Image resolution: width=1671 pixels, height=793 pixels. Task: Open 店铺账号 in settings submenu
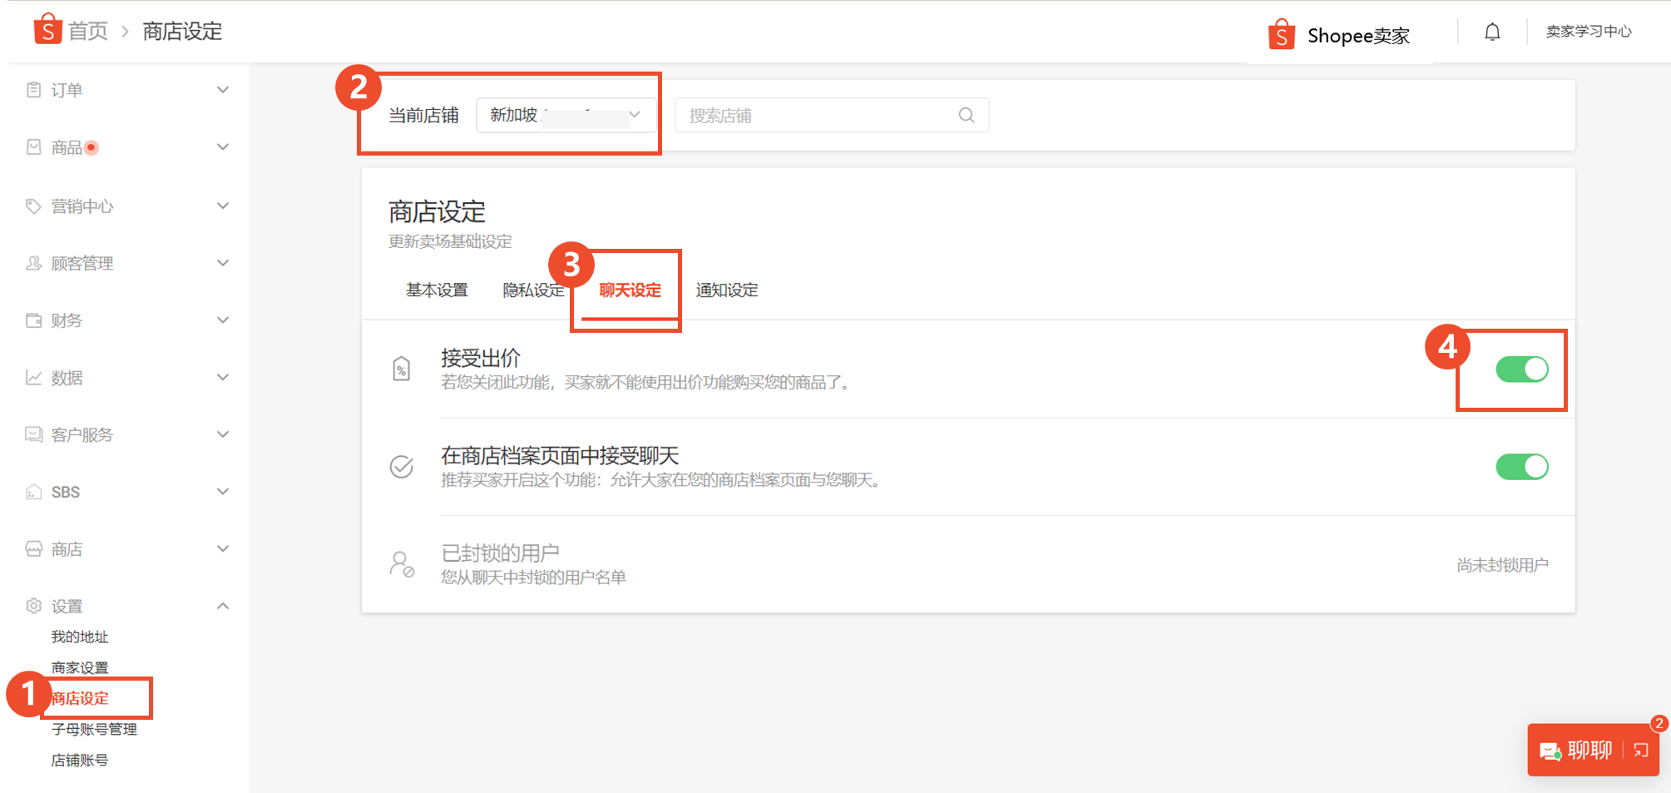pyautogui.click(x=80, y=760)
